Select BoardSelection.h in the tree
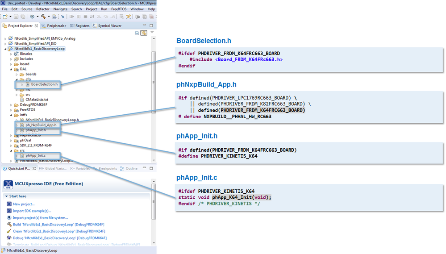The width and height of the screenshot is (446, 254). pyautogui.click(x=44, y=84)
